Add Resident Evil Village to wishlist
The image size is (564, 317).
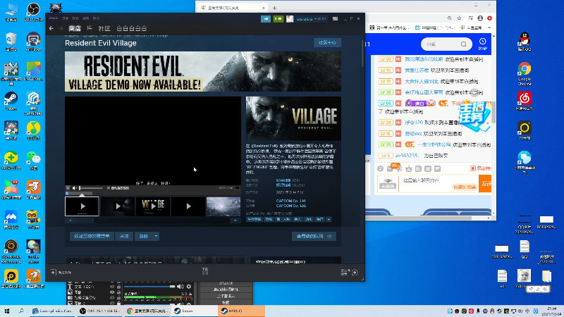(x=92, y=236)
